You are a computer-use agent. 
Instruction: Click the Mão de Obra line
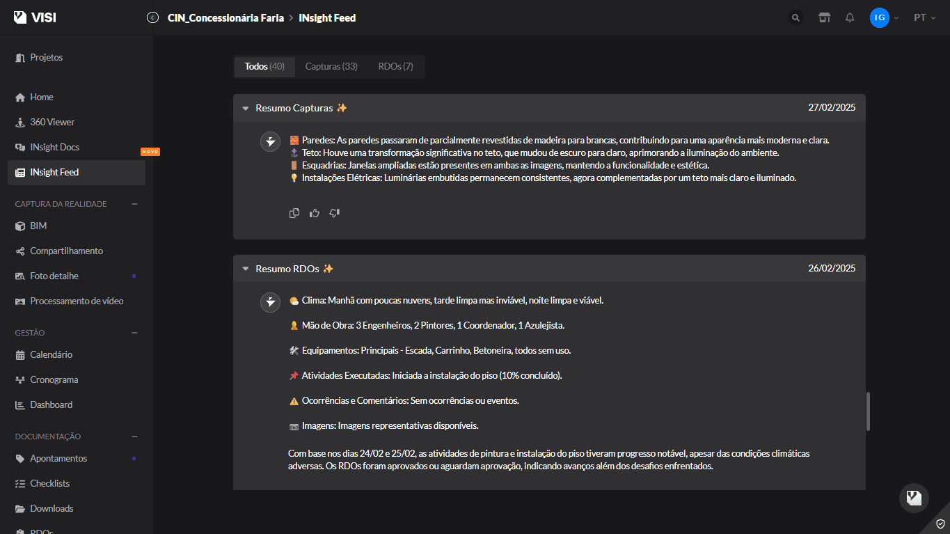tap(428, 326)
